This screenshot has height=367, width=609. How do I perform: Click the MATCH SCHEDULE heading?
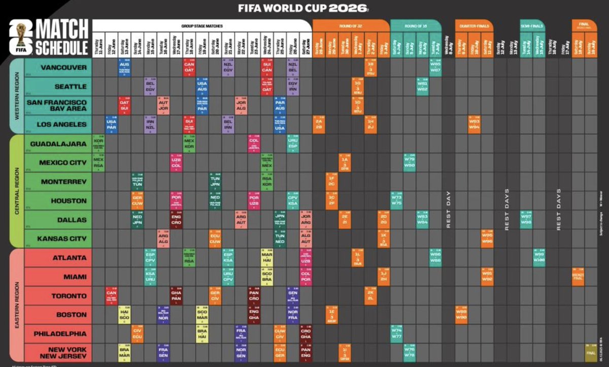[x=61, y=37]
